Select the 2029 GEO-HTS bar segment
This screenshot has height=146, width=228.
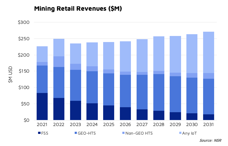(x=175, y=94)
